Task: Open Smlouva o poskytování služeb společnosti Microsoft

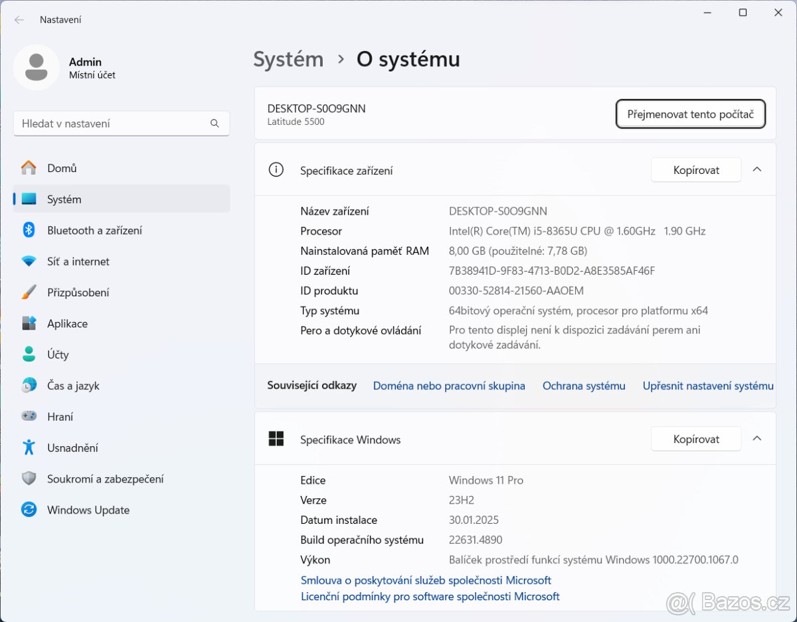Action: click(x=426, y=580)
